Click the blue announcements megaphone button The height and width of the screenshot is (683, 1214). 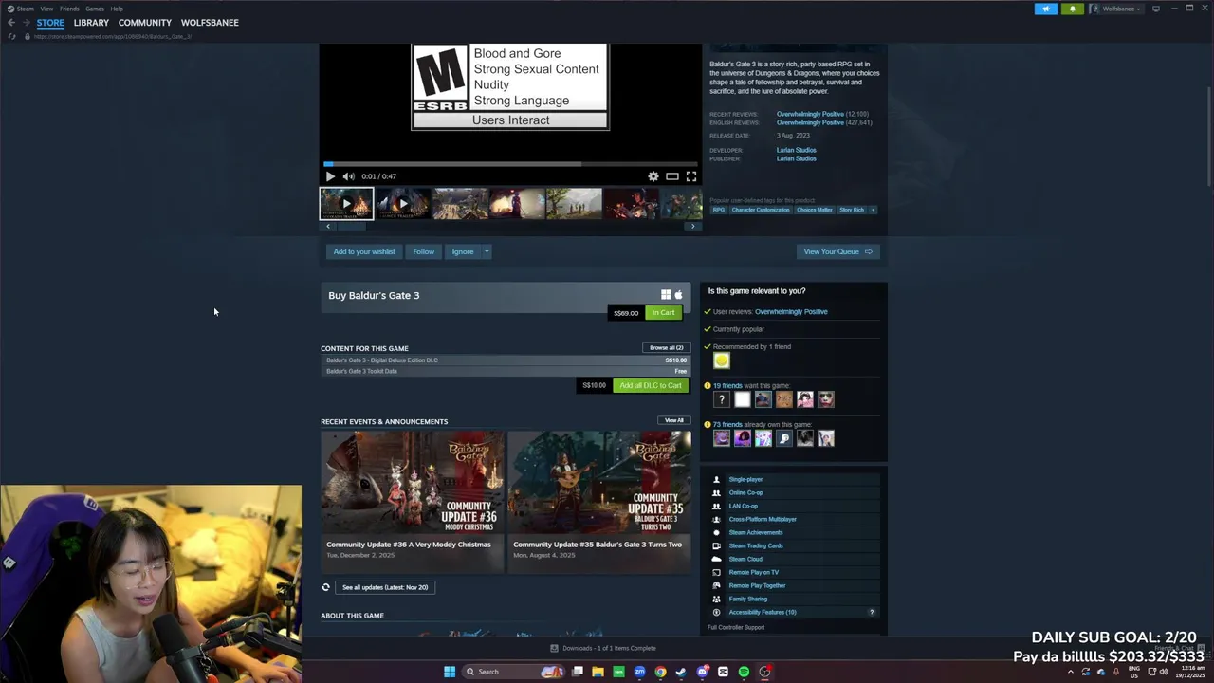[1046, 9]
